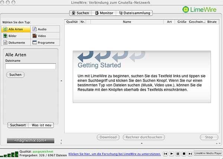Click the Download button
The height and width of the screenshot is (159, 223).
[108, 137]
